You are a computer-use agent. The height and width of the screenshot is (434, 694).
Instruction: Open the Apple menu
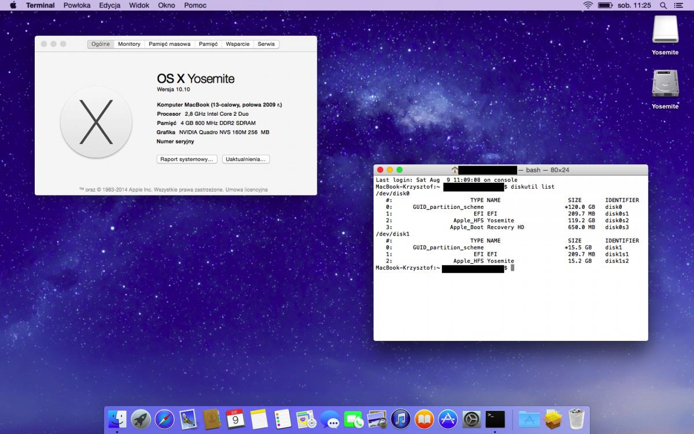[13, 5]
